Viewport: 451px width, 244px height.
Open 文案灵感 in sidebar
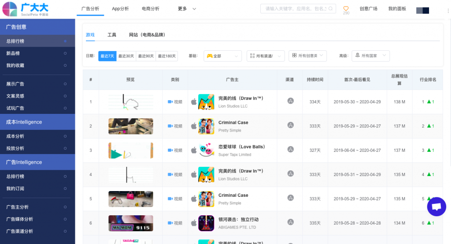(37, 96)
